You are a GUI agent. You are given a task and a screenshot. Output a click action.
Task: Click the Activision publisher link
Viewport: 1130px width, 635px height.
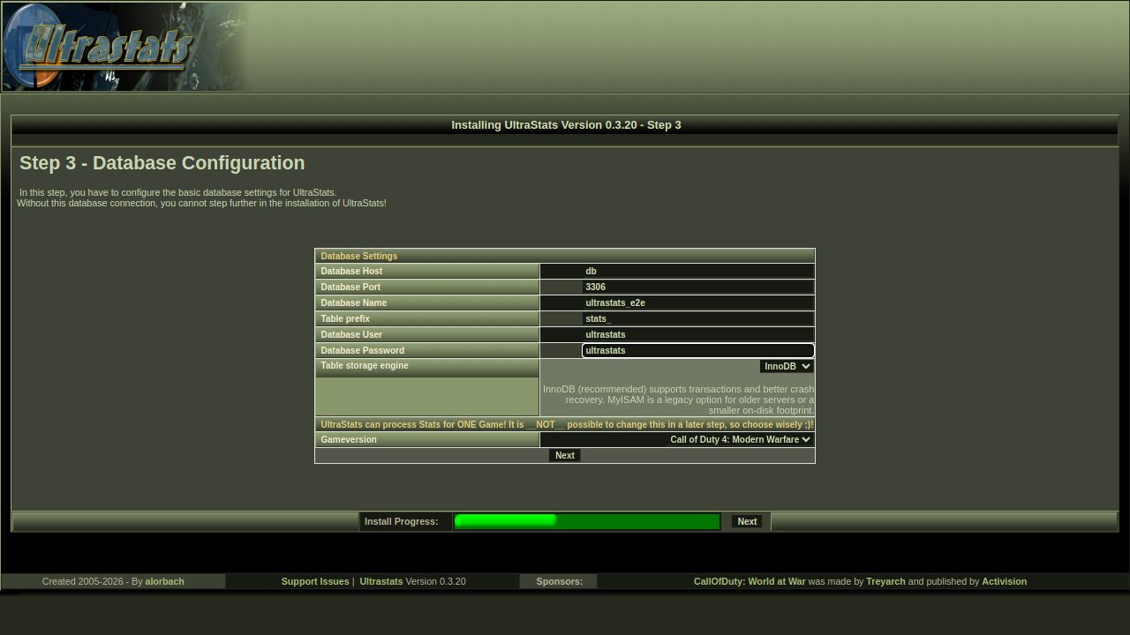[1004, 581]
